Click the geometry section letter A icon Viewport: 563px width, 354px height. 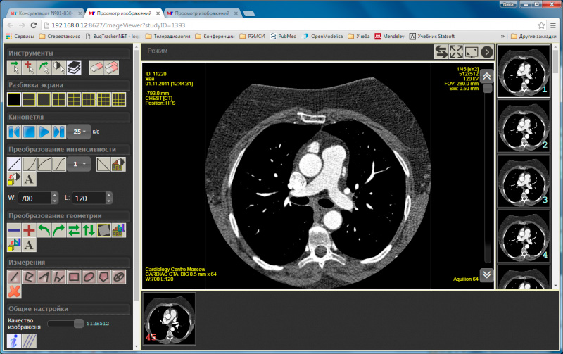[x=29, y=245]
